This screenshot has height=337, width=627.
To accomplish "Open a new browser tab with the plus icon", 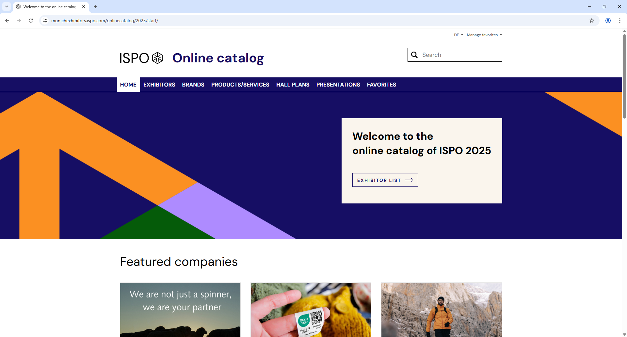I will coord(95,7).
